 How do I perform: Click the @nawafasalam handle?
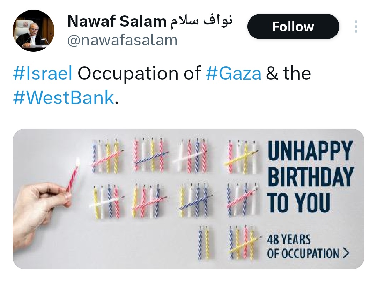click(x=122, y=41)
